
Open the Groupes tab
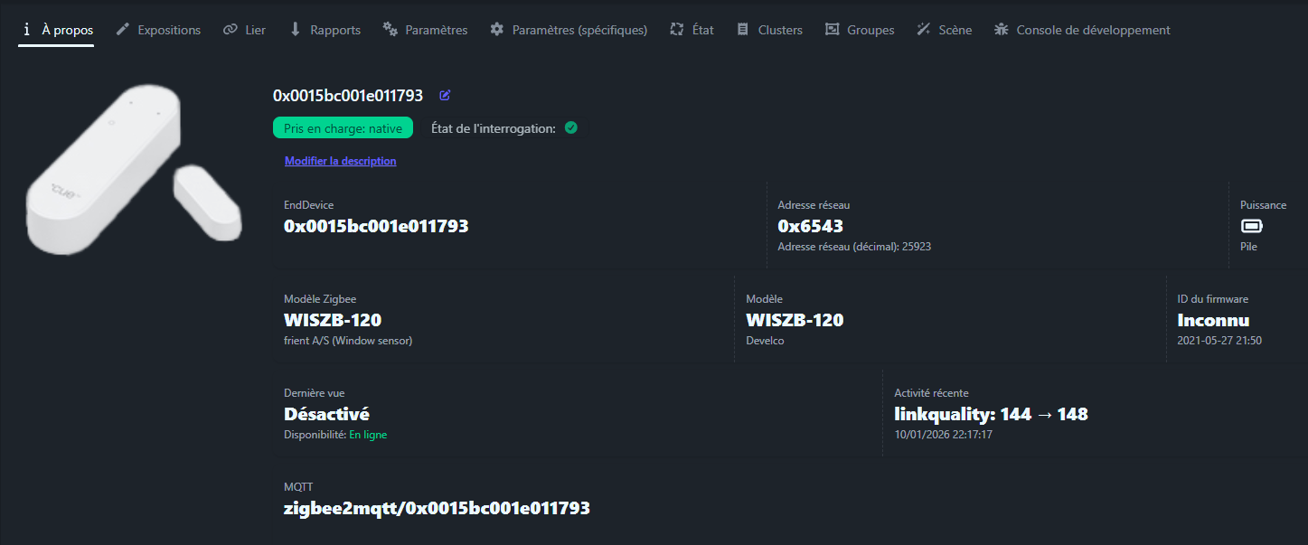860,30
